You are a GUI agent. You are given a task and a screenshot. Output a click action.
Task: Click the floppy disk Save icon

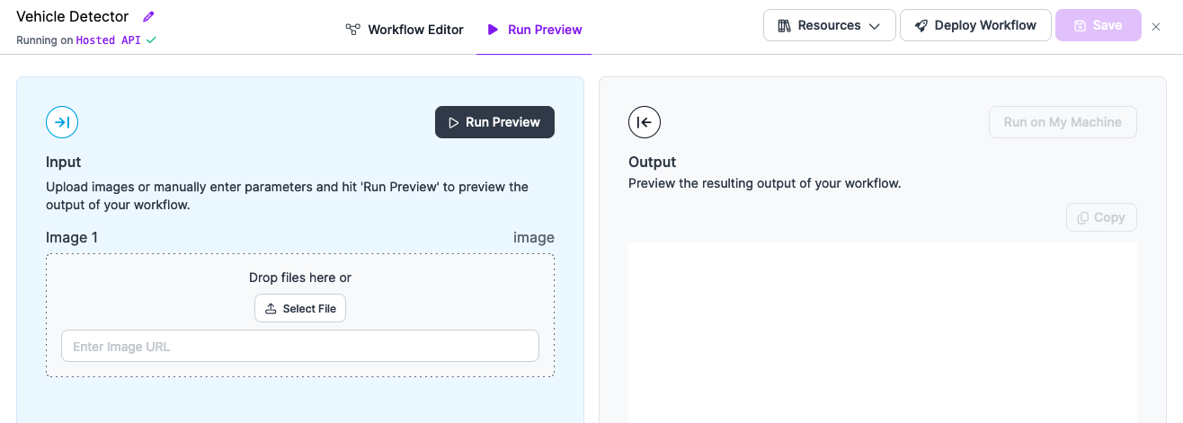1080,25
